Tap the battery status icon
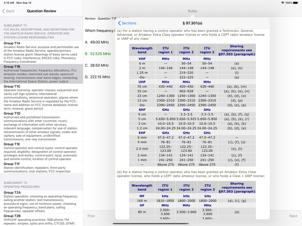This screenshot has height=226, width=302. click(296, 3)
